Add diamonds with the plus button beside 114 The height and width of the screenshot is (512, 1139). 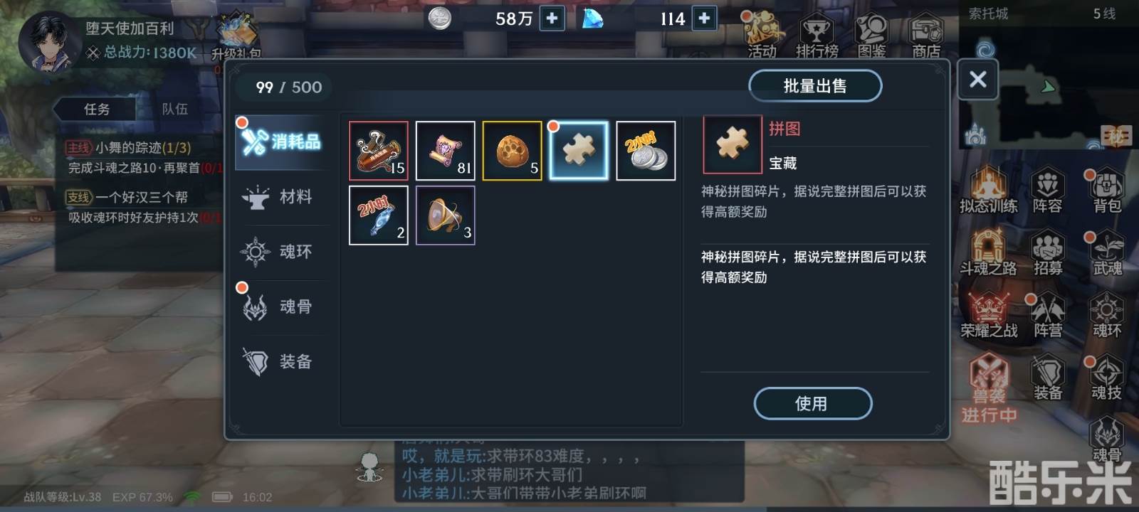click(704, 18)
